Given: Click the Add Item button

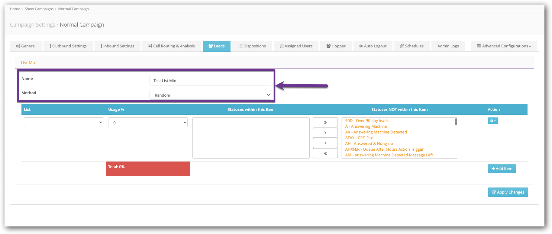Looking at the screenshot, I should pos(502,168).
